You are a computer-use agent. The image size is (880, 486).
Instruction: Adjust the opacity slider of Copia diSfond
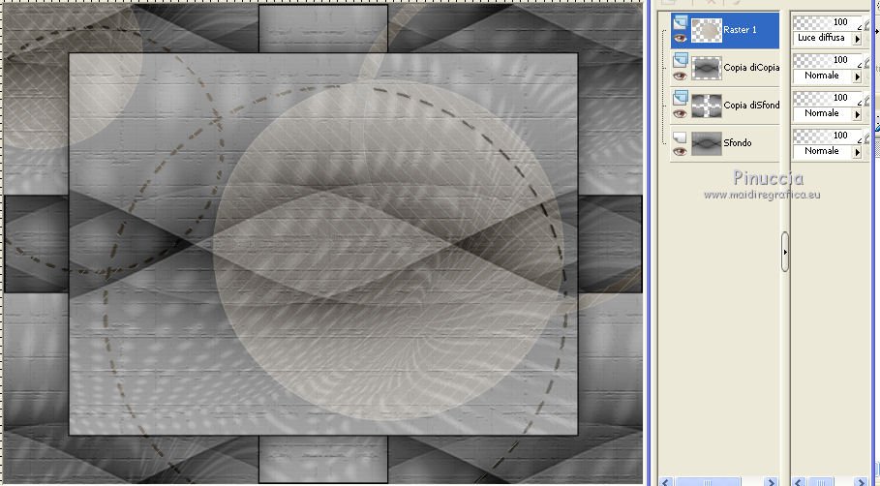point(828,98)
